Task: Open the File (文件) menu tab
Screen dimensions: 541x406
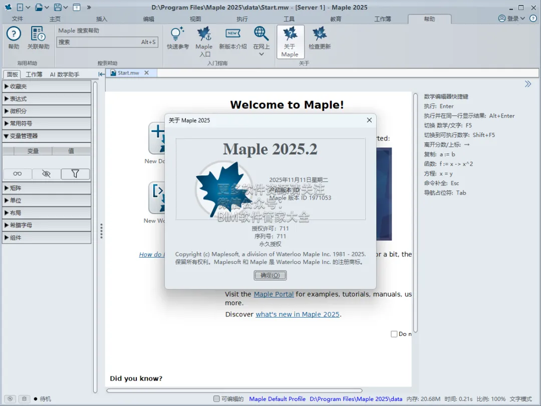Action: (17, 19)
